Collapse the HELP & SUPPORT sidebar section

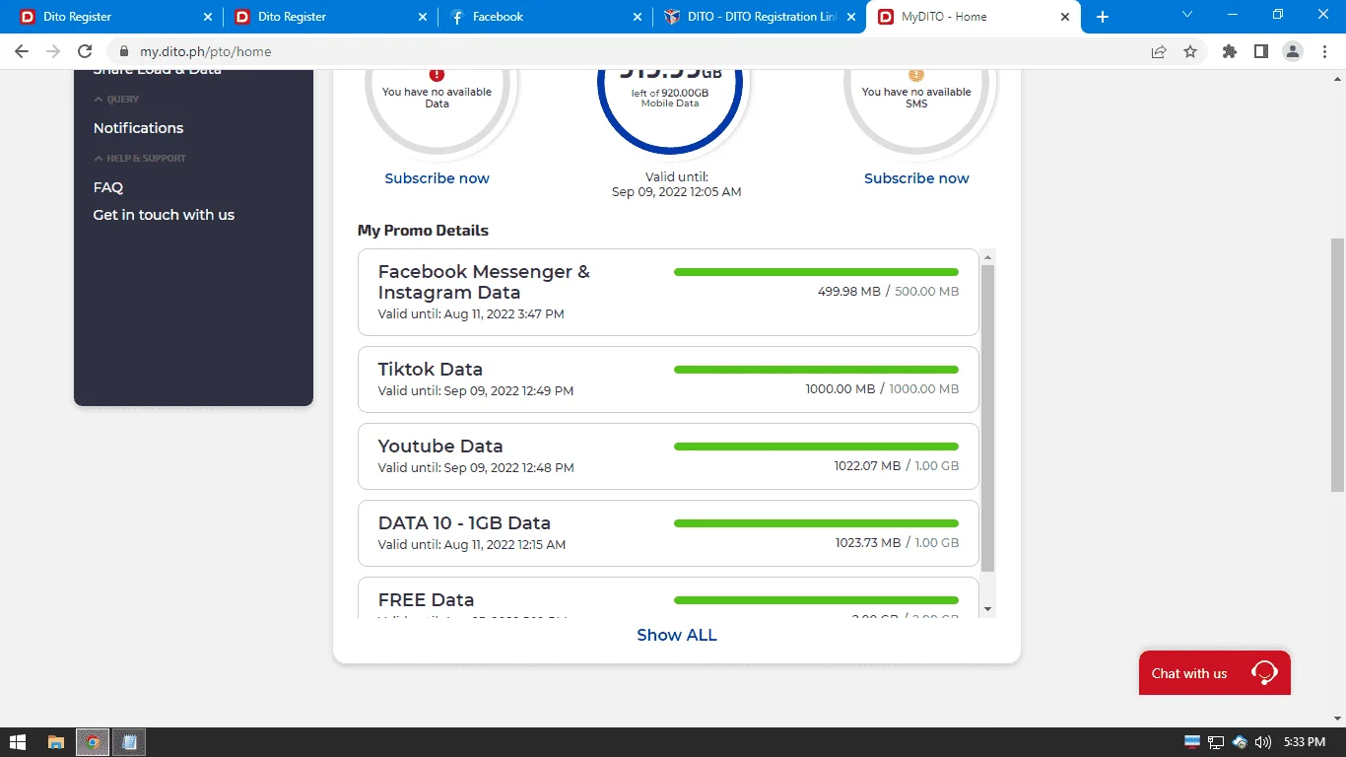[140, 159]
